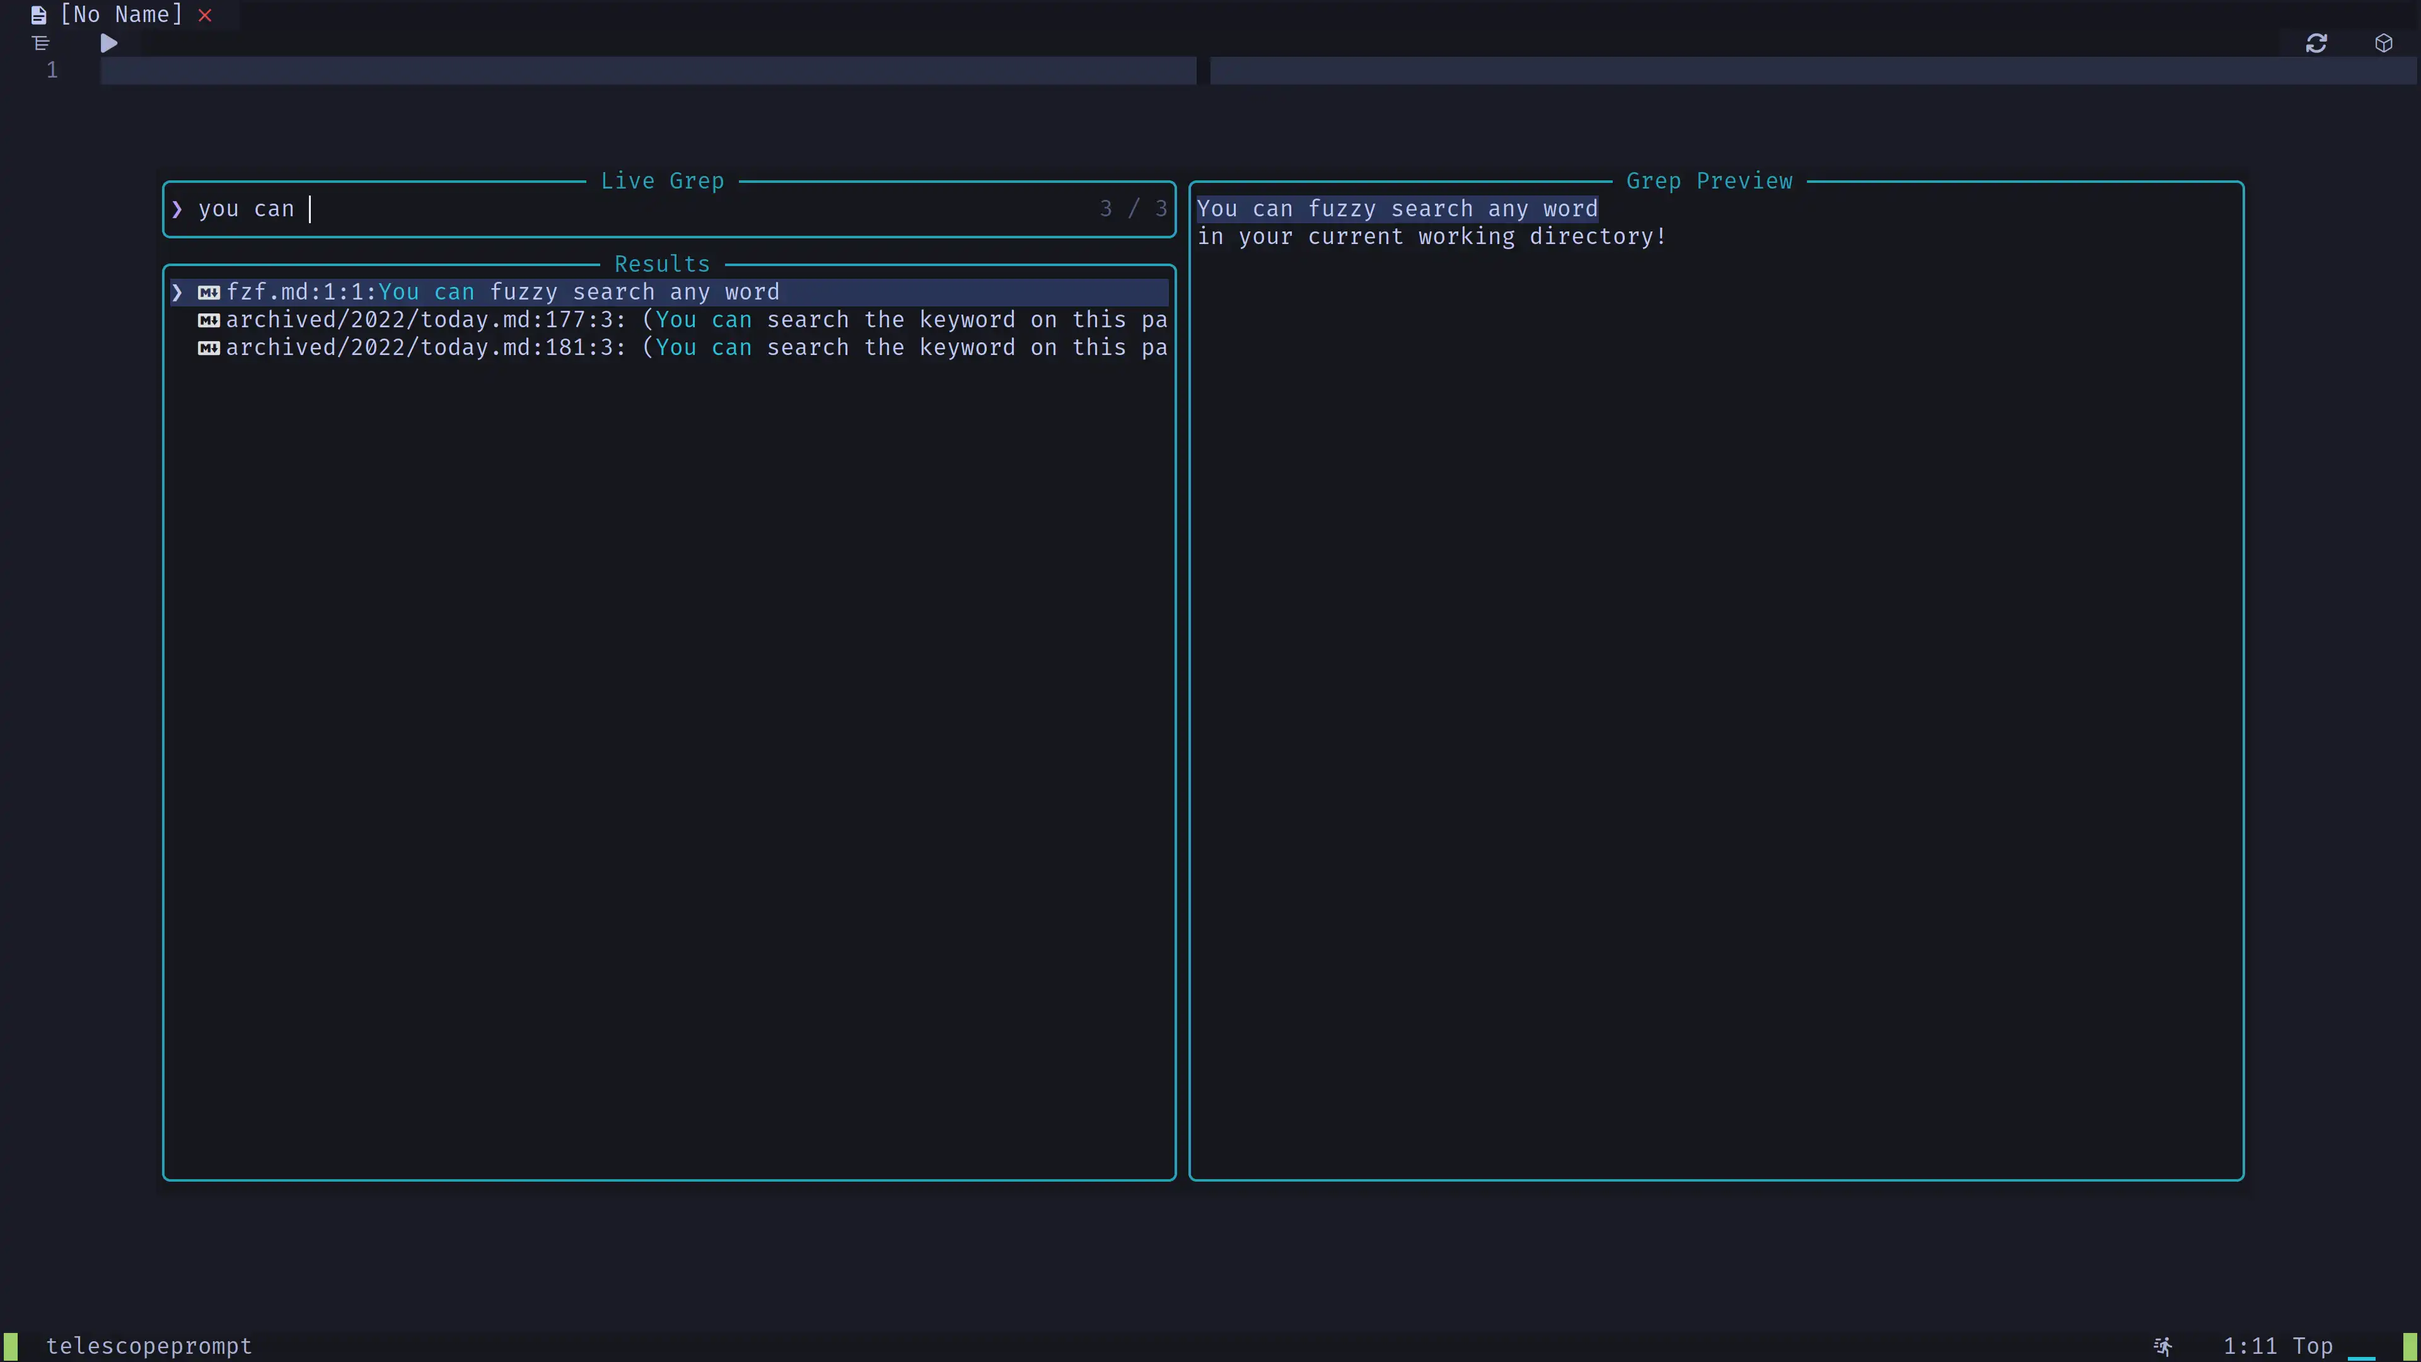
Task: Click the notifications icon in status bar
Action: tap(2162, 1344)
